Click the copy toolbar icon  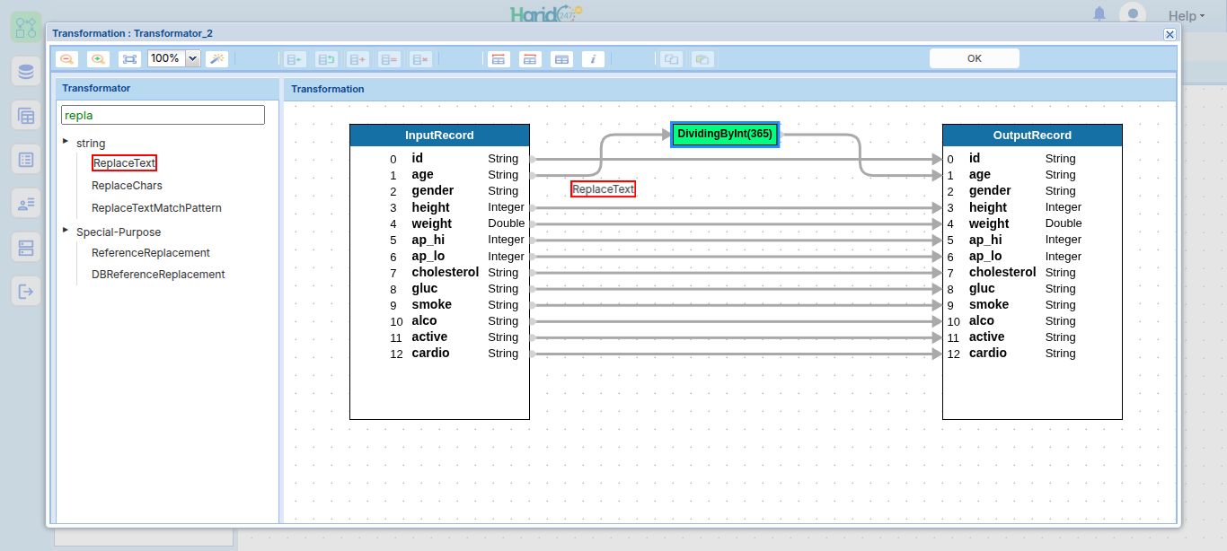click(671, 59)
